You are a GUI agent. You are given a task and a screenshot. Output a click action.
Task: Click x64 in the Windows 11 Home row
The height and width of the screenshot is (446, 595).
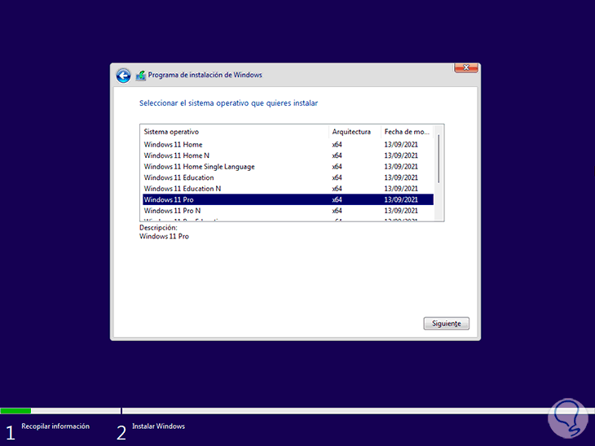[337, 145]
